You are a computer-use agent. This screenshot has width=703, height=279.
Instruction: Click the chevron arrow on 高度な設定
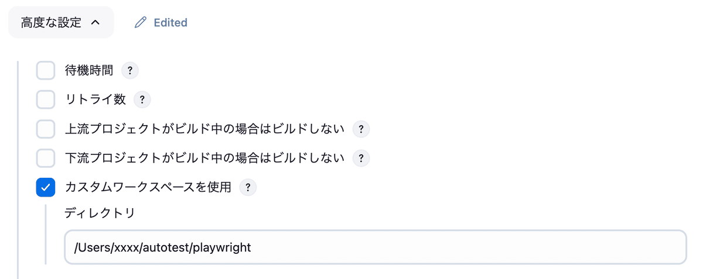(96, 23)
